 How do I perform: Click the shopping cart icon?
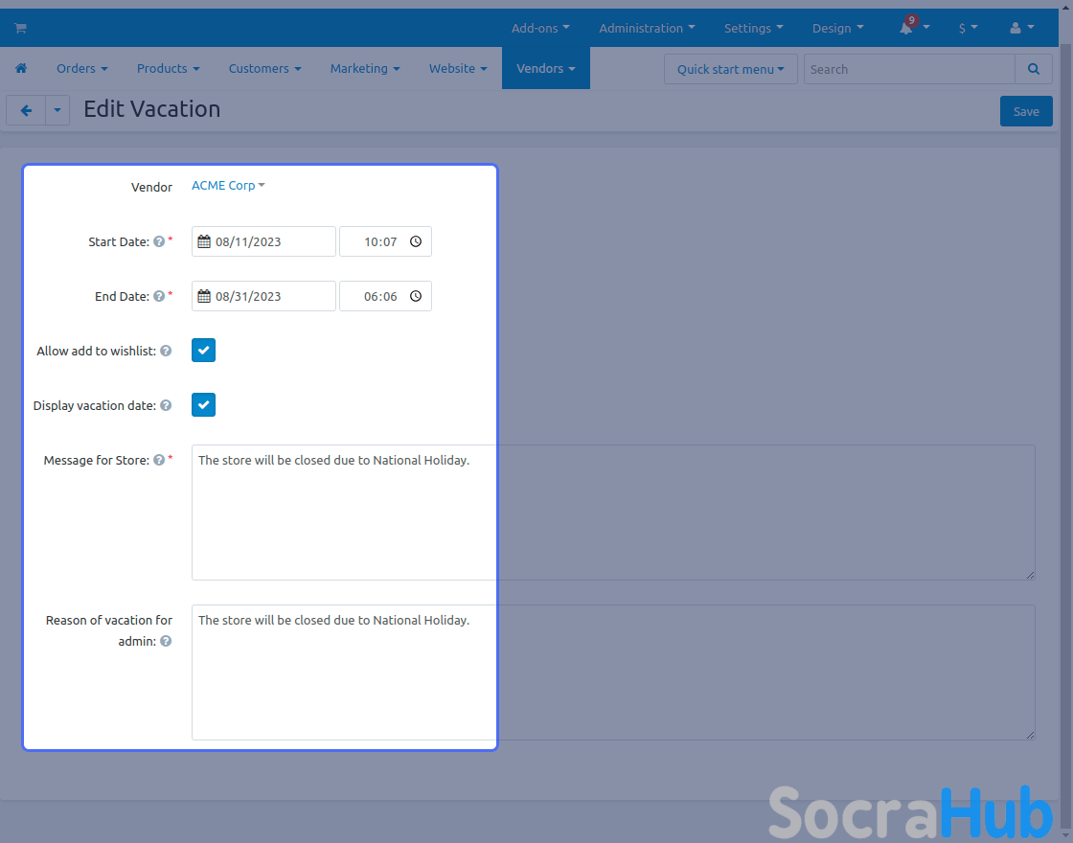pos(20,29)
